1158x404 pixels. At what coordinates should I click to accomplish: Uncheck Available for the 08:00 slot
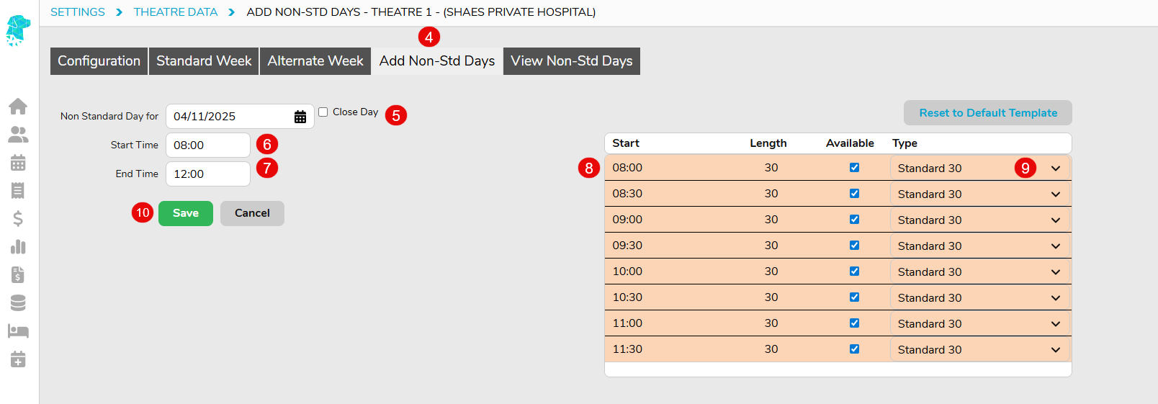click(854, 168)
